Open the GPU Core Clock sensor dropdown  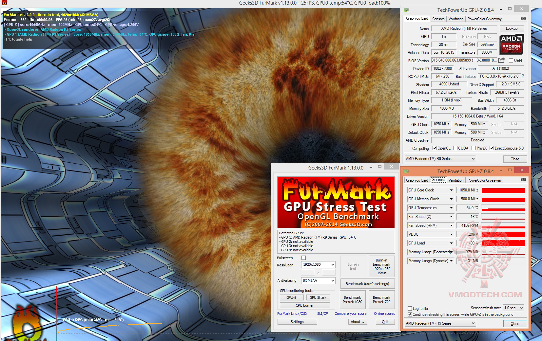[x=451, y=190]
